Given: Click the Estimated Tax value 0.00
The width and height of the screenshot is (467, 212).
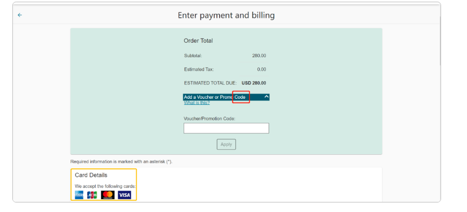Looking at the screenshot, I should coord(261,70).
